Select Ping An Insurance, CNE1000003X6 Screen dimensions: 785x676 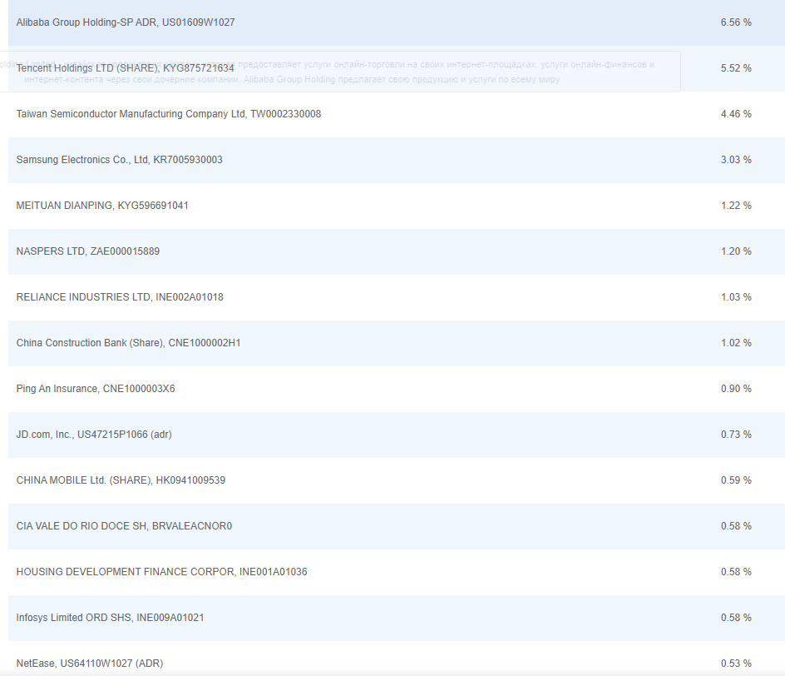click(x=397, y=389)
